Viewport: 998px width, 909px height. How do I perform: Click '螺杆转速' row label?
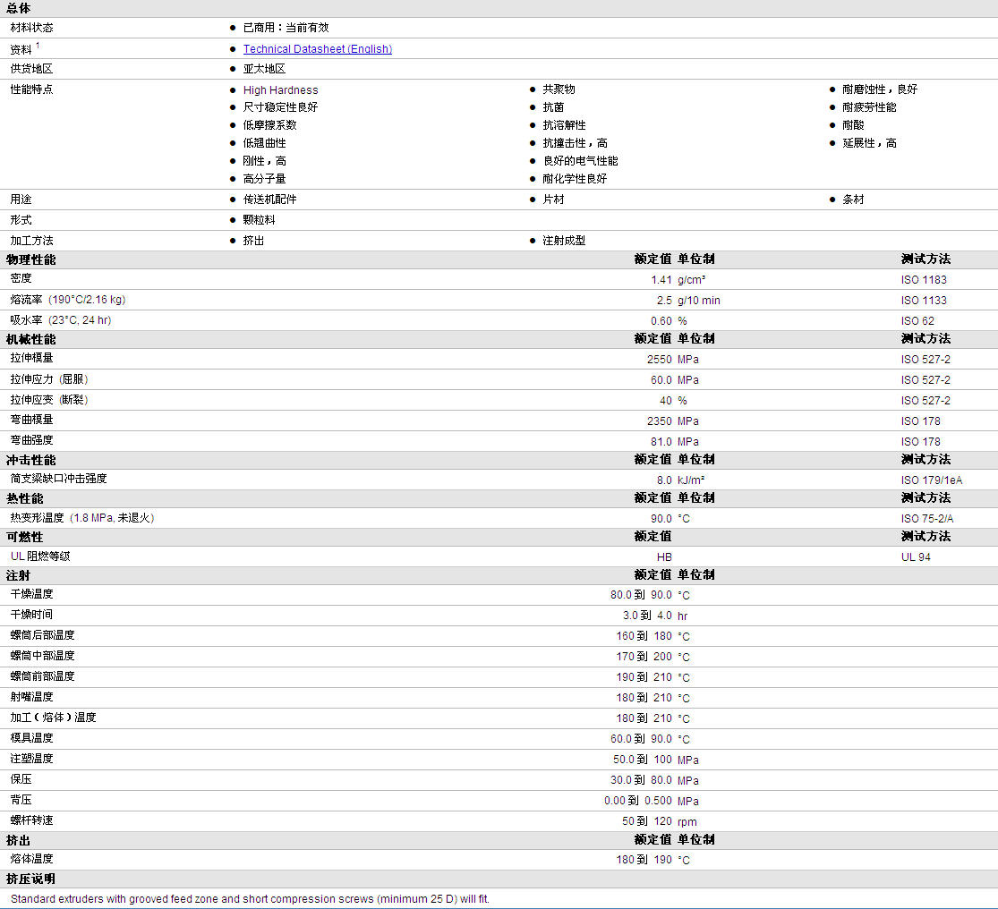click(32, 820)
